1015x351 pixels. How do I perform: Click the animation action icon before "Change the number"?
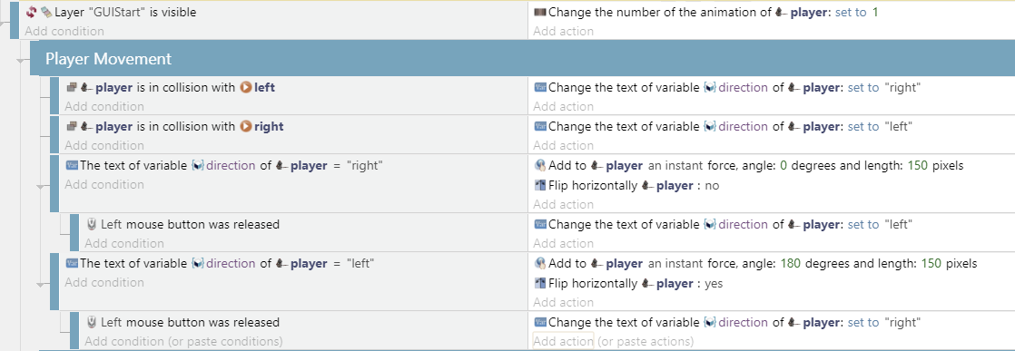click(540, 13)
